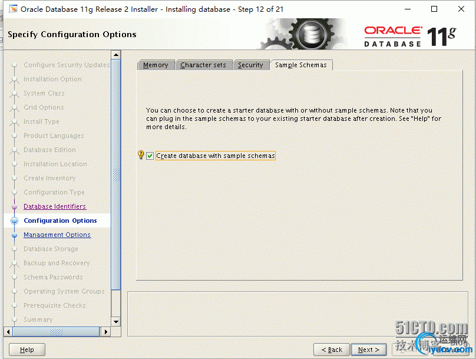Open the Memory tab
The width and height of the screenshot is (476, 359).
[x=156, y=65]
